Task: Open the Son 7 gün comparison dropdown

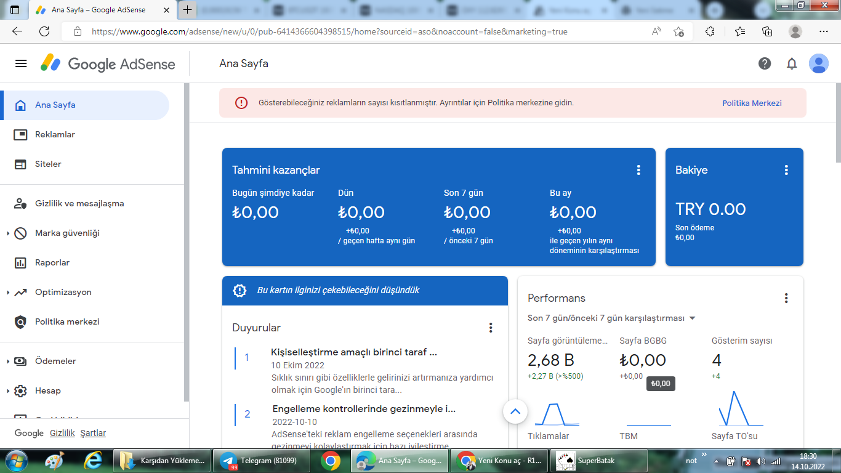Action: (x=612, y=318)
